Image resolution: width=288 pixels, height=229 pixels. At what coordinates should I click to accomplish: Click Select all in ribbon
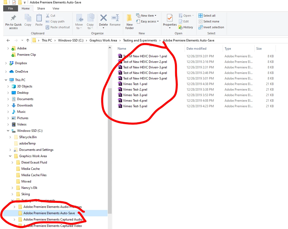coord(207,16)
